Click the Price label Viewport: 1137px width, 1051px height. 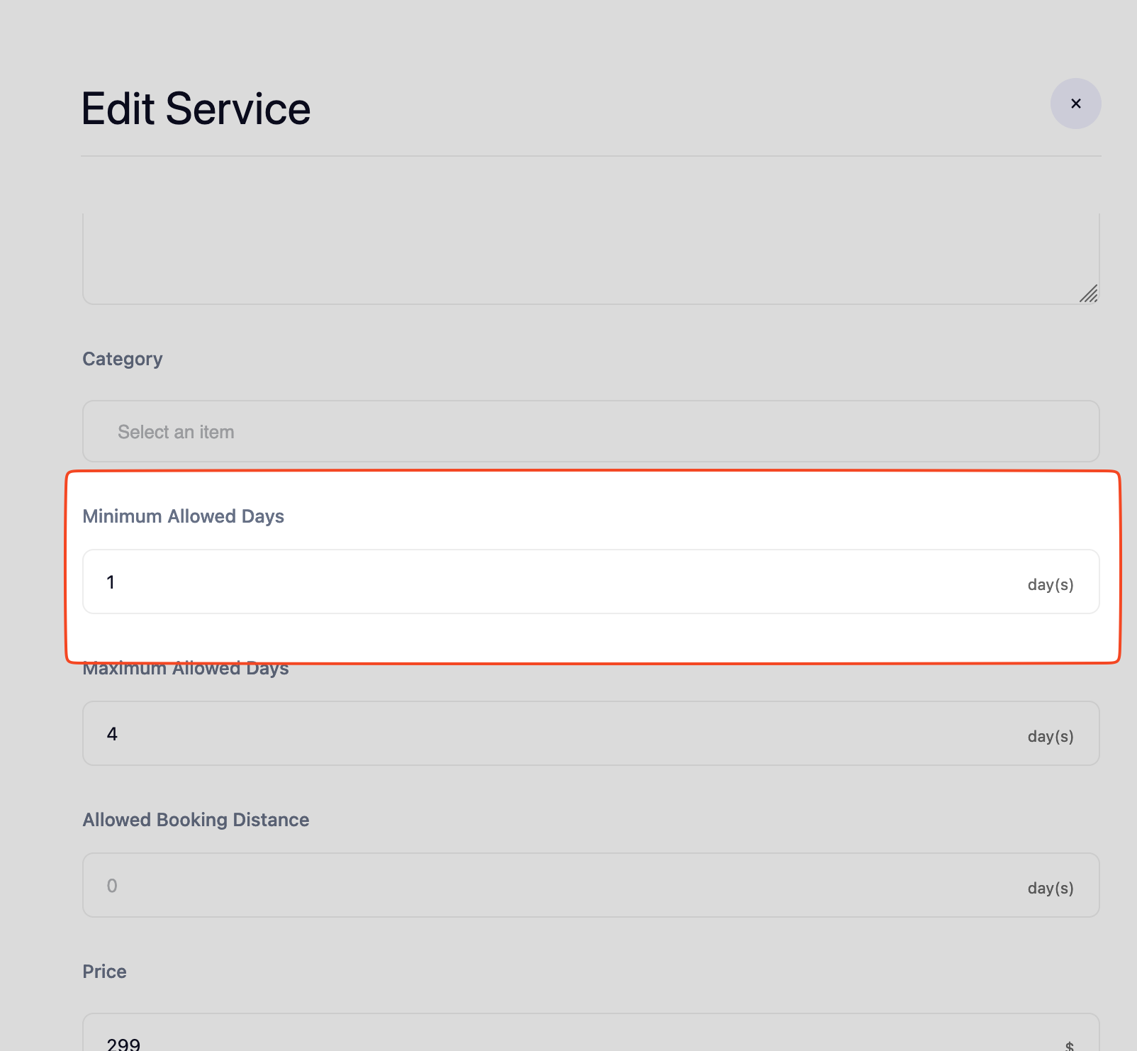click(104, 972)
